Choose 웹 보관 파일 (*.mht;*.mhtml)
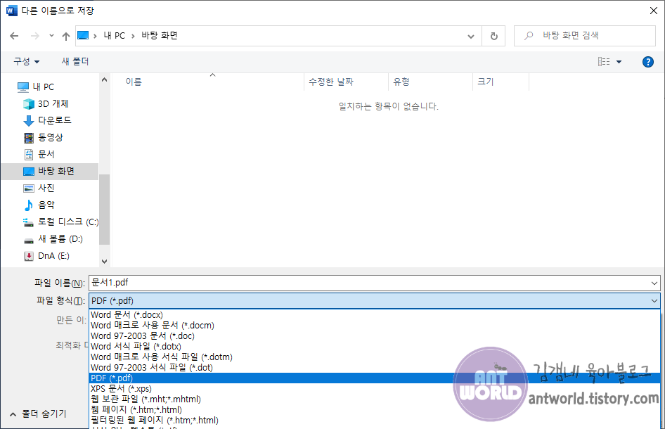Image resolution: width=665 pixels, height=429 pixels. [x=375, y=399]
